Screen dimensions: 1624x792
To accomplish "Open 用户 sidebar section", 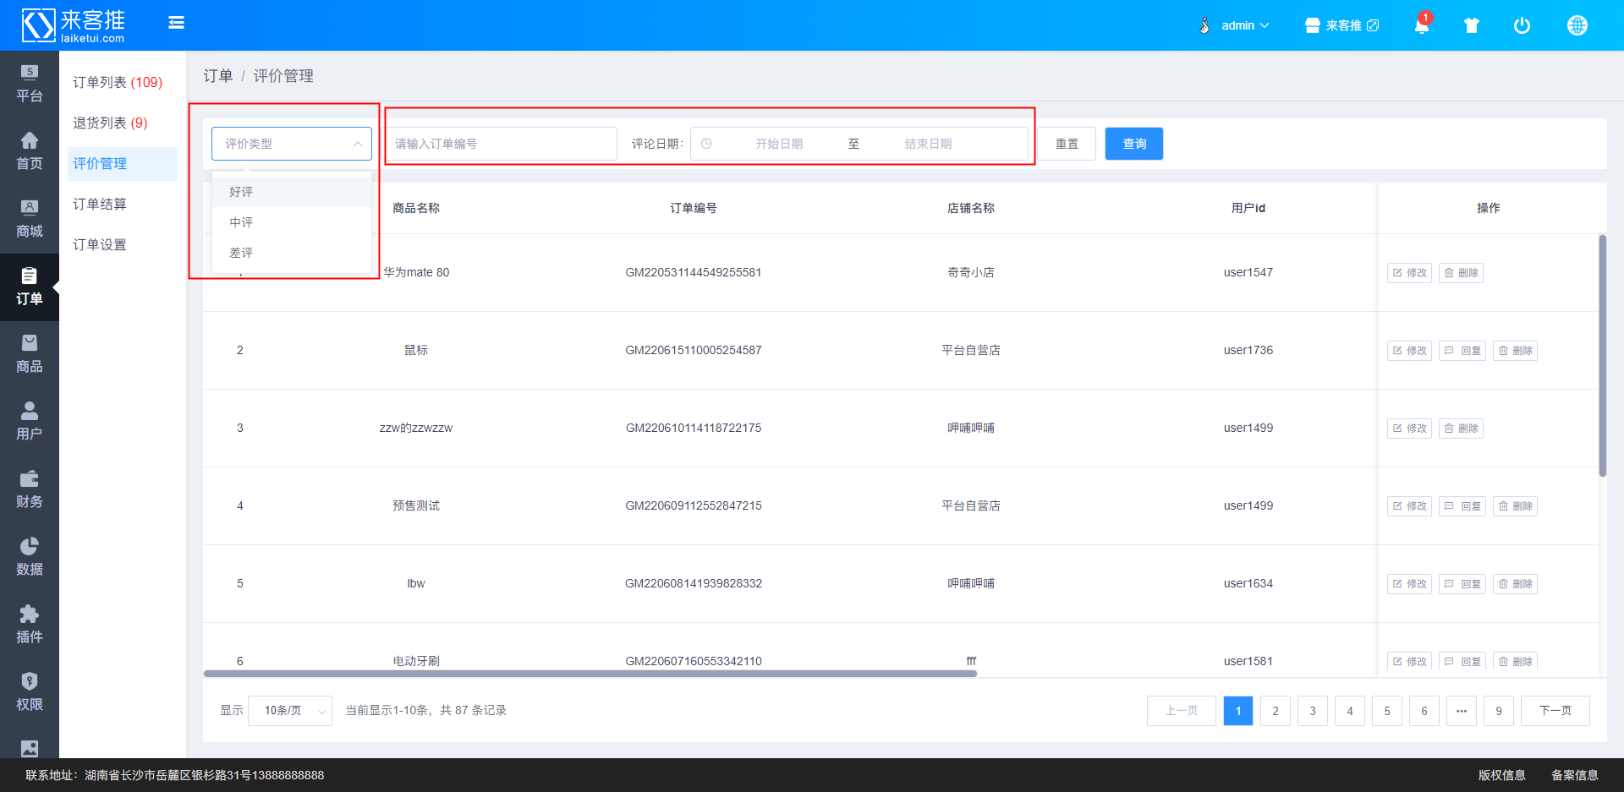I will [30, 423].
